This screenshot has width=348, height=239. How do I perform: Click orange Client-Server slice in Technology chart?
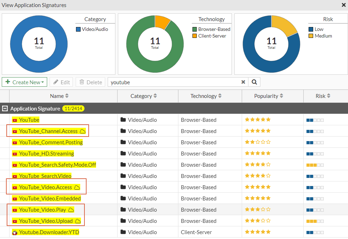[x=162, y=22]
